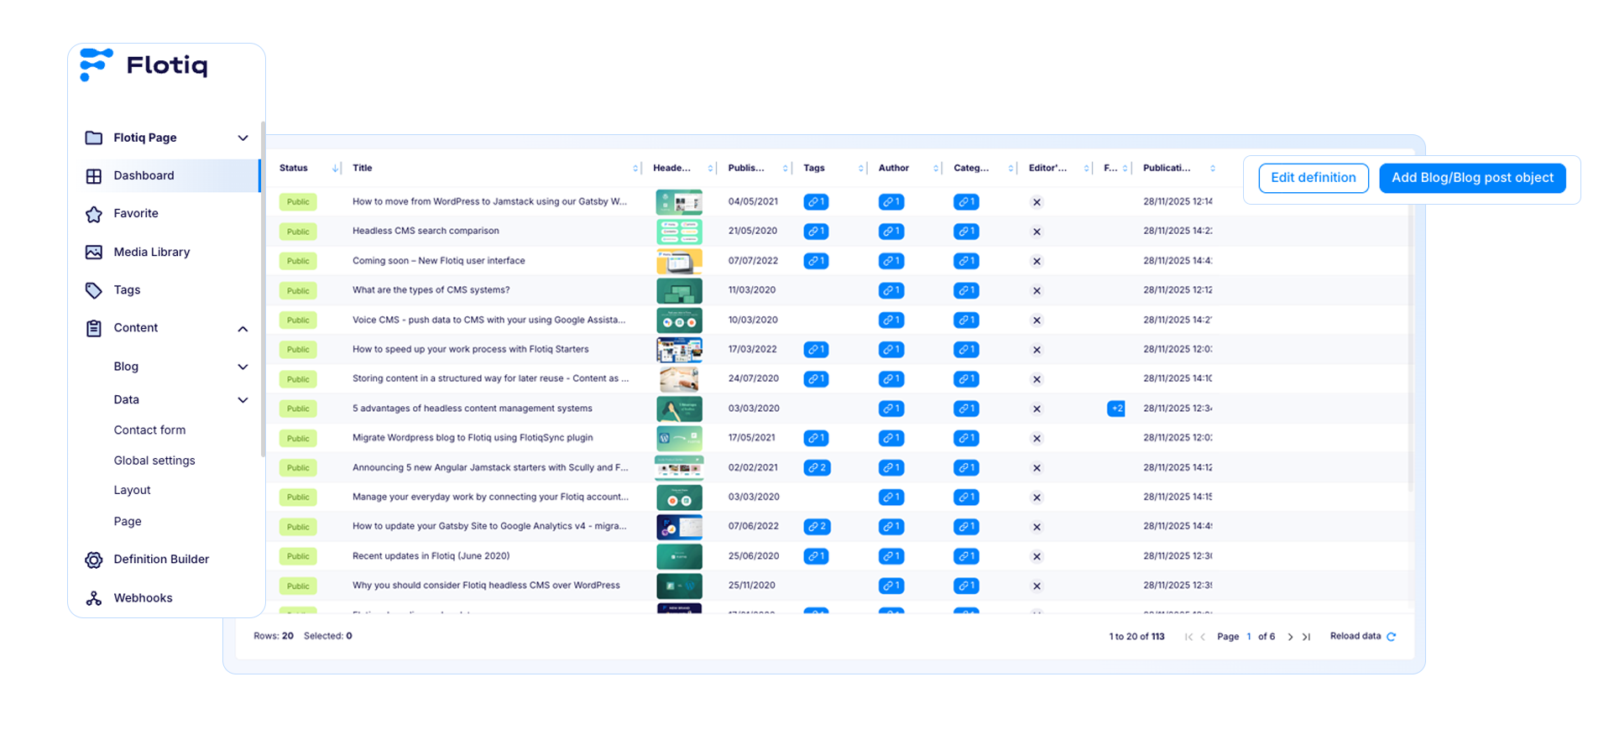Select the Tags icon in the sidebar
The width and height of the screenshot is (1609, 729).
tap(94, 290)
